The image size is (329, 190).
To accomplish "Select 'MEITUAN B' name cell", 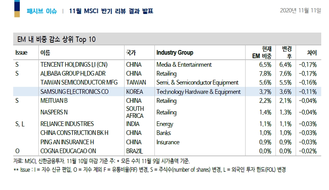I will pos(54,101).
